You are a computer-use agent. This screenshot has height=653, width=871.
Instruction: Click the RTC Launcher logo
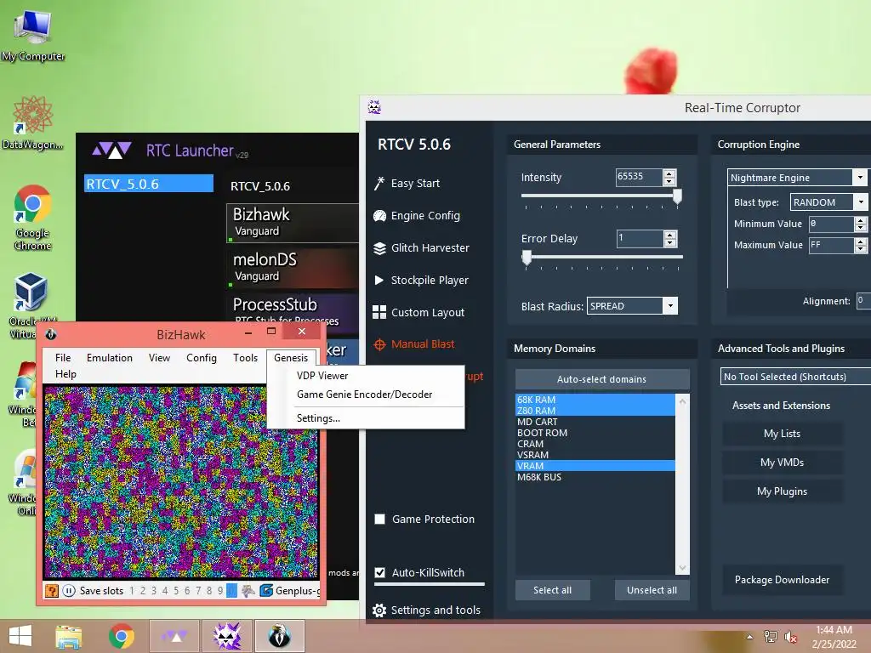point(111,150)
